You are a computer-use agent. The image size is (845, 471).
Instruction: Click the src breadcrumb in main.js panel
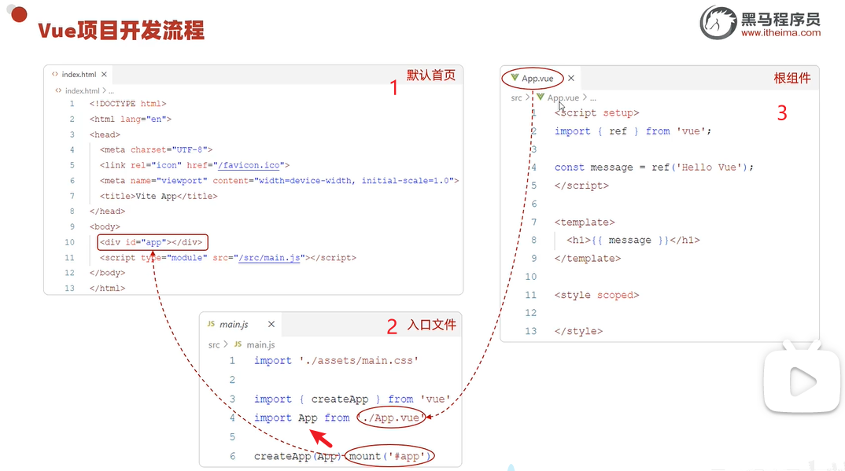coord(214,344)
